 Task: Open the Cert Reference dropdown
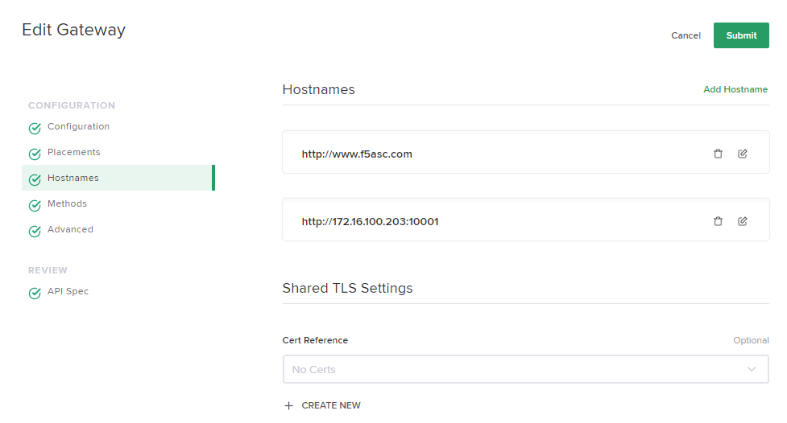point(525,370)
